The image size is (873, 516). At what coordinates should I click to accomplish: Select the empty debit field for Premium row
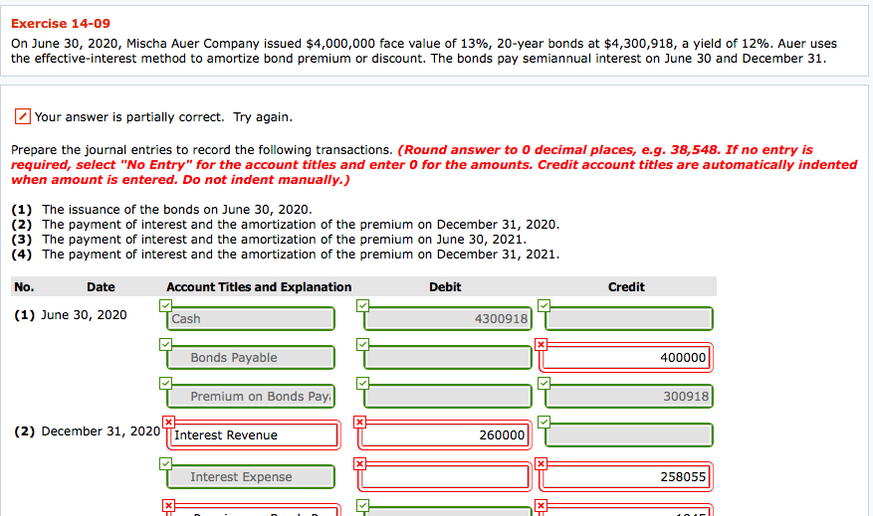448,397
